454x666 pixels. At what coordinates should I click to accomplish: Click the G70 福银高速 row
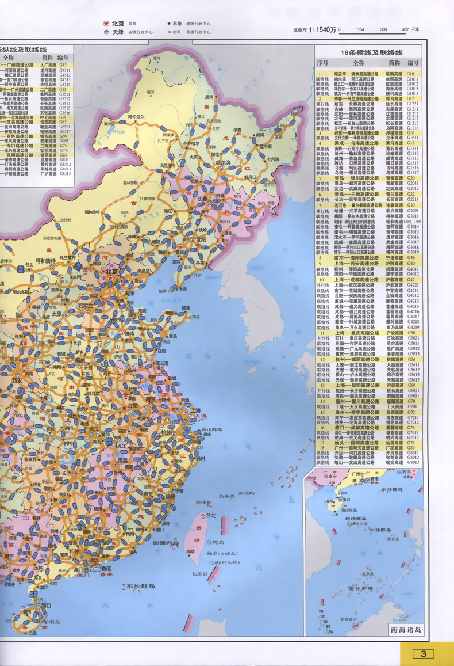[x=368, y=401]
